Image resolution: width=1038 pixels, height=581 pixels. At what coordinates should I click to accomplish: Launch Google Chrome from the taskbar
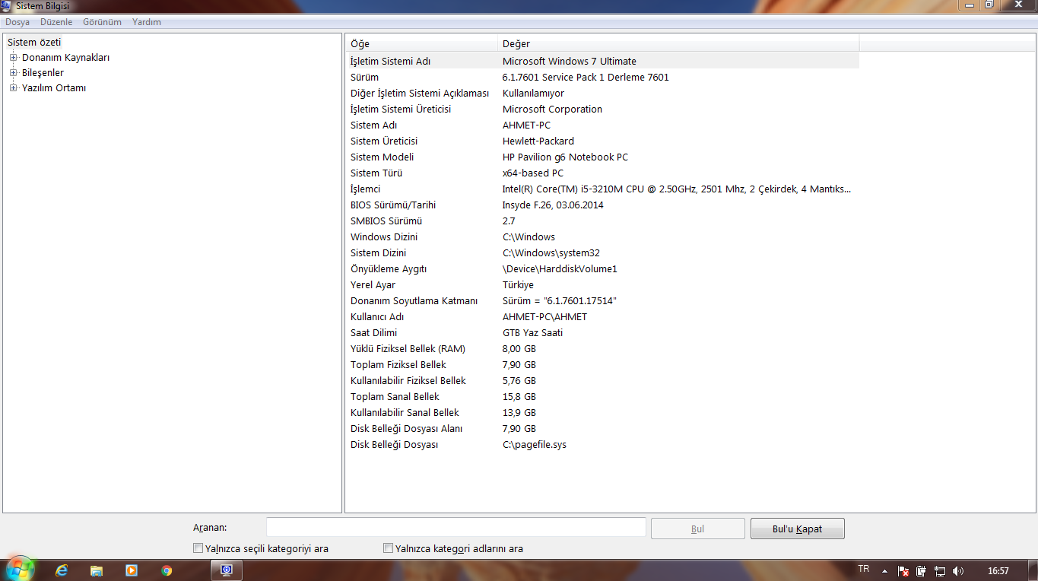pyautogui.click(x=167, y=570)
